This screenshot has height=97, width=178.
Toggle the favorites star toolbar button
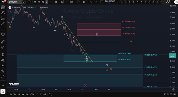3,91
